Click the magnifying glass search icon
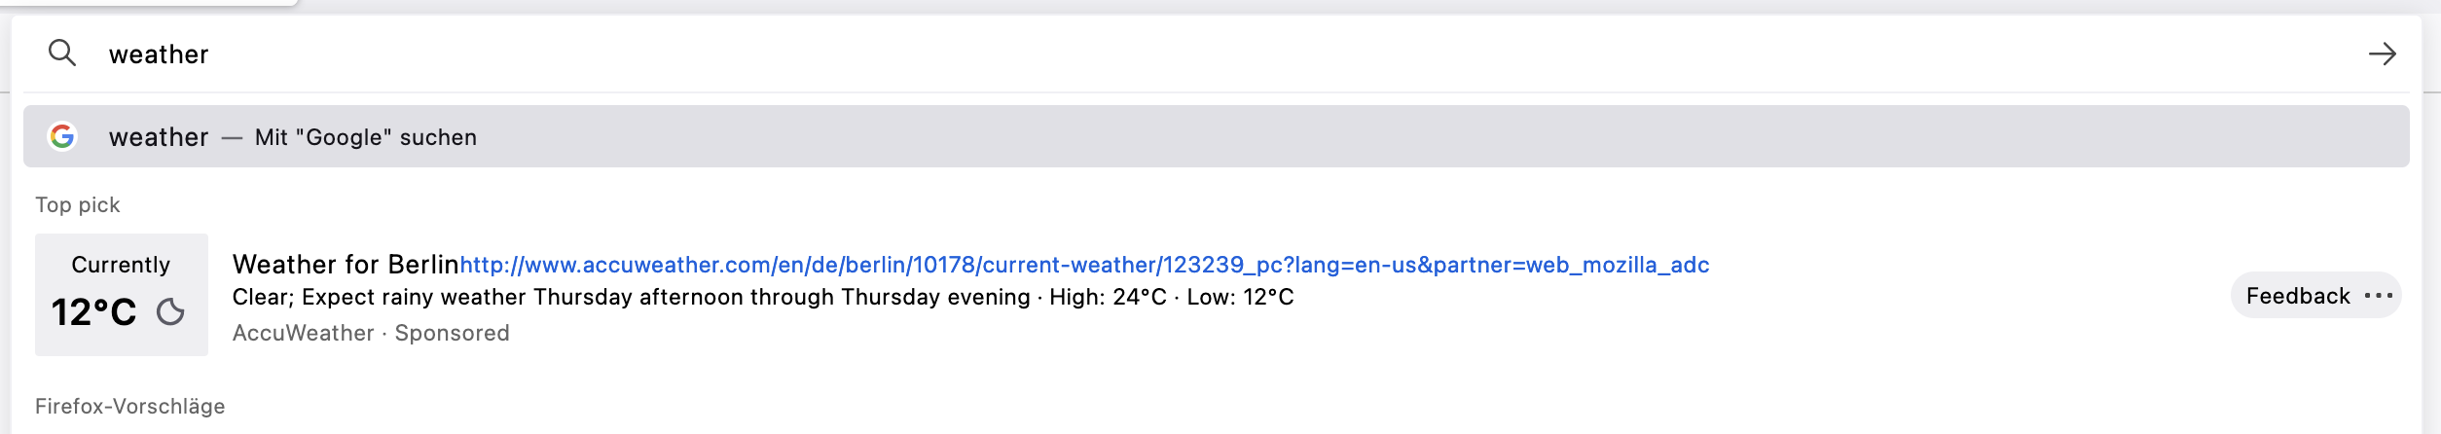Screen dimensions: 2441x434 (62, 53)
